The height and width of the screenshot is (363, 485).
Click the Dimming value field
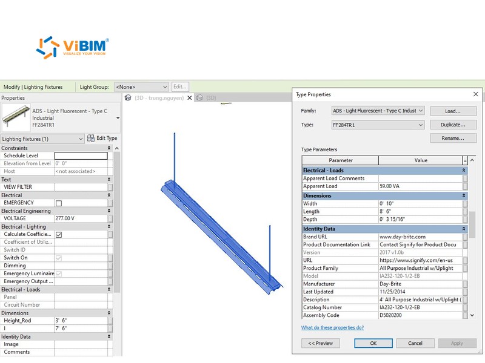[x=81, y=266]
